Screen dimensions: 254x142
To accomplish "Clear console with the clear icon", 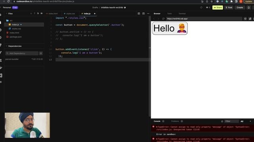I will tap(222, 121).
